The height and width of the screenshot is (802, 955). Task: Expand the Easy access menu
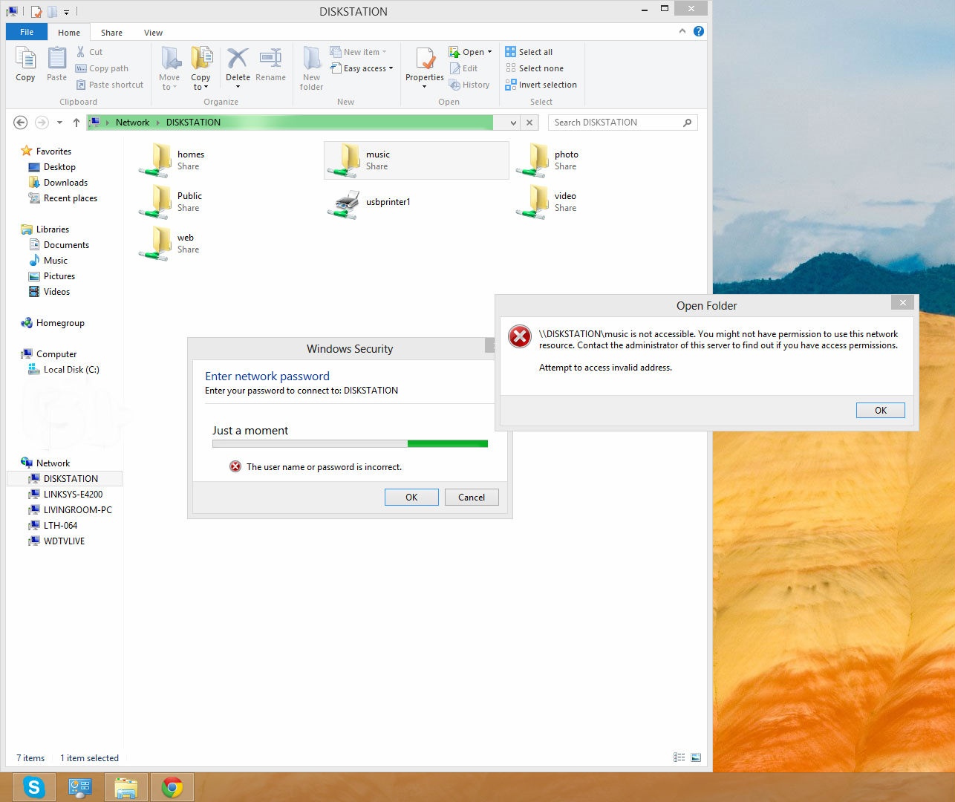coord(362,68)
